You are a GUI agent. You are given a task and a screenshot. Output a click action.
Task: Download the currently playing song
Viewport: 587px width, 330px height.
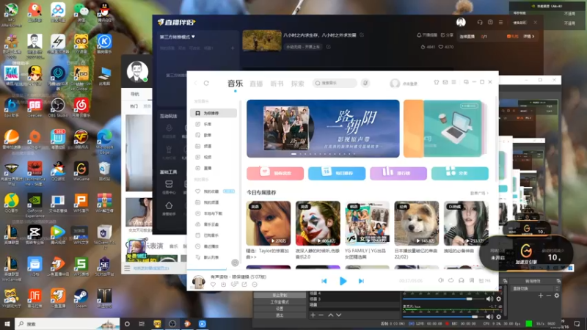point(224,285)
